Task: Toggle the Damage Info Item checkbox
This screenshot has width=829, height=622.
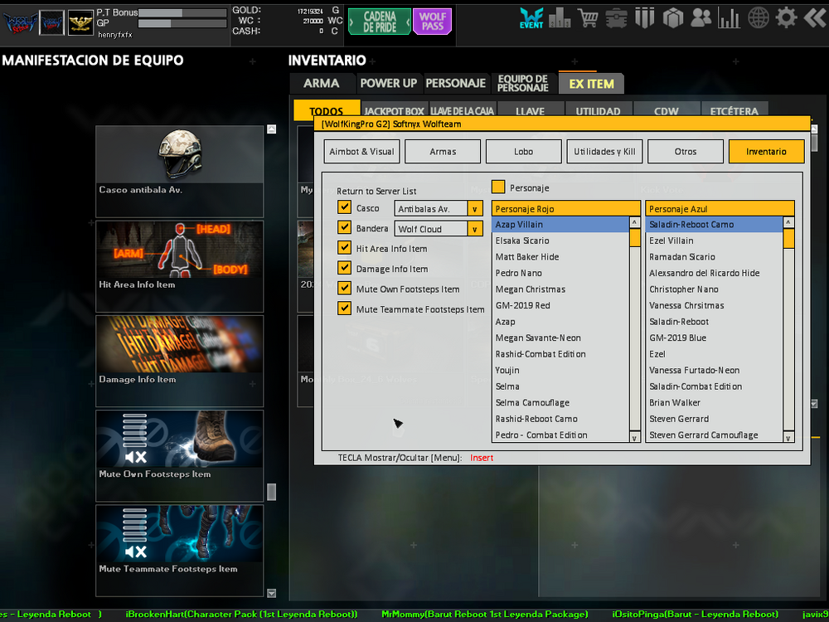Action: (x=345, y=268)
